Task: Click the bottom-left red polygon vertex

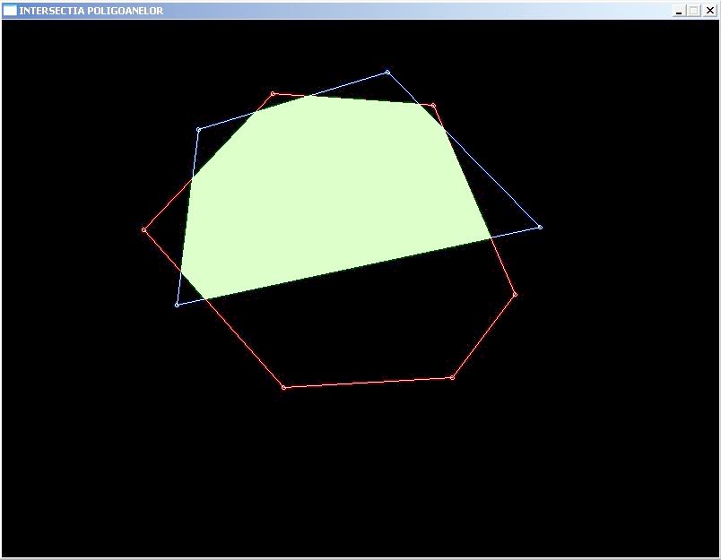Action: click(283, 388)
